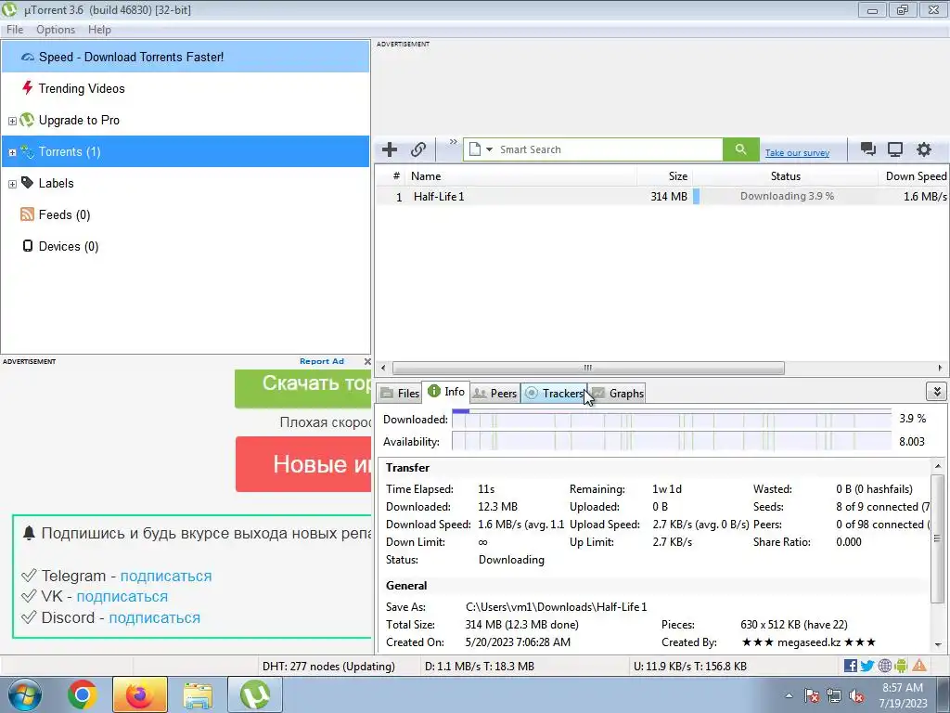Click Telegram подписаться link
The width and height of the screenshot is (950, 713).
click(x=166, y=576)
